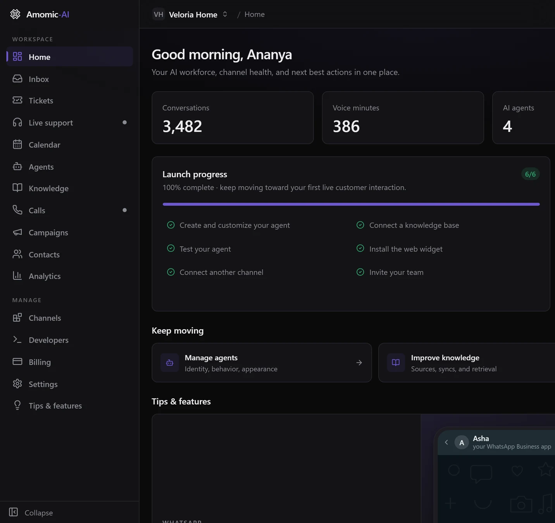Viewport: 555px width, 523px height.
Task: Click the 6/6 progress badge
Action: [530, 174]
